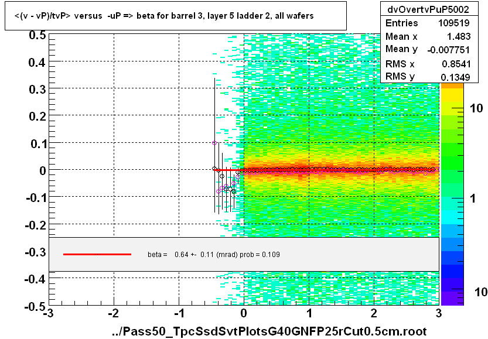The image size is (488, 339).
Task: Click the Entries 109519 row
Action: click(428, 23)
